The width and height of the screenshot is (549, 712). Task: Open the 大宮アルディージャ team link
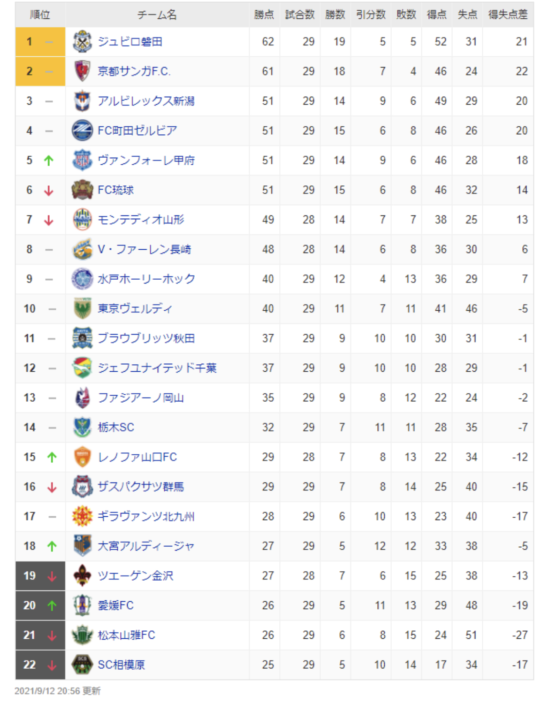tap(146, 546)
